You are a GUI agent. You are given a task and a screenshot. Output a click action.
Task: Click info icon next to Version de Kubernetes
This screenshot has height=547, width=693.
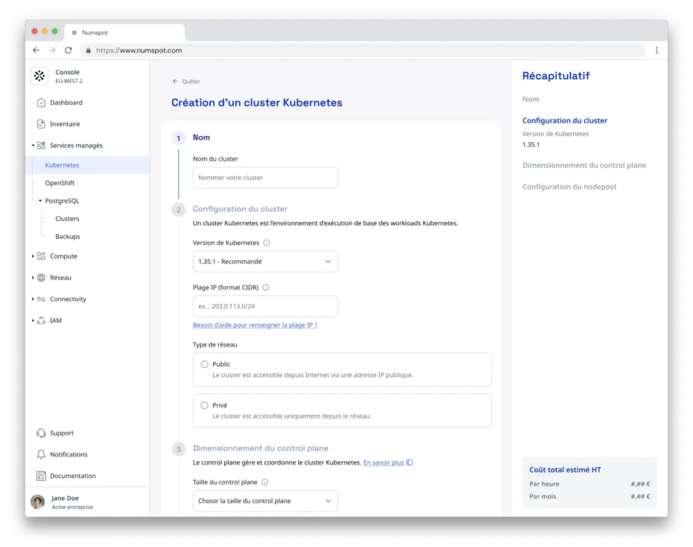pos(267,243)
